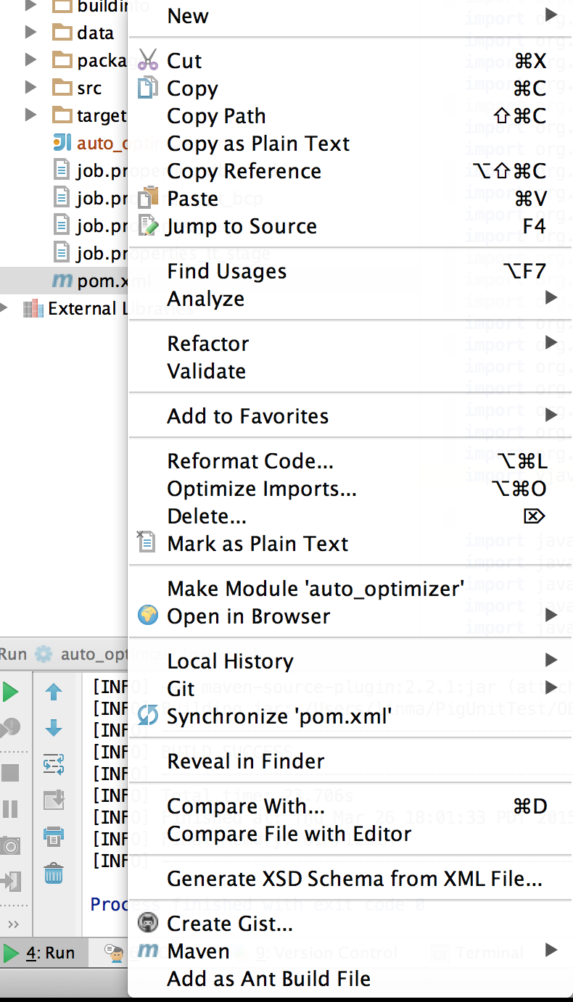Show more run actions via >> chevron

[x=13, y=924]
